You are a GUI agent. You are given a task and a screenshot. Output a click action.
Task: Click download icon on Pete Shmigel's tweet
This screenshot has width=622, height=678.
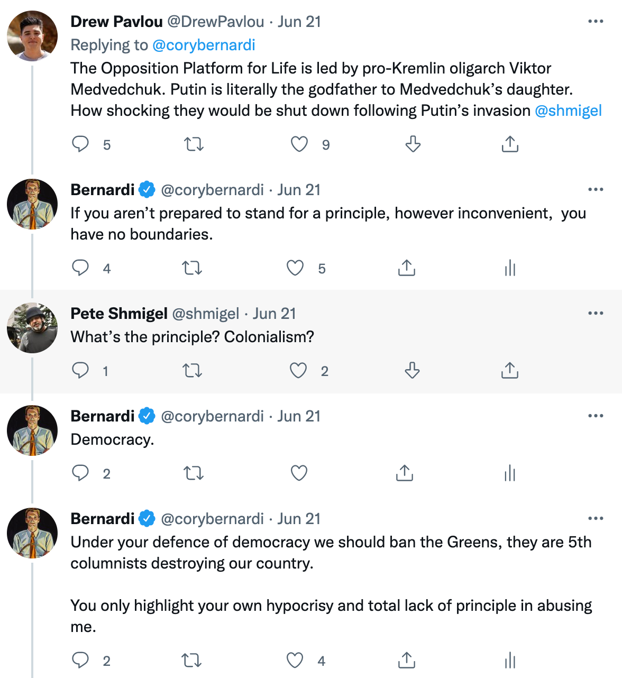tap(413, 370)
